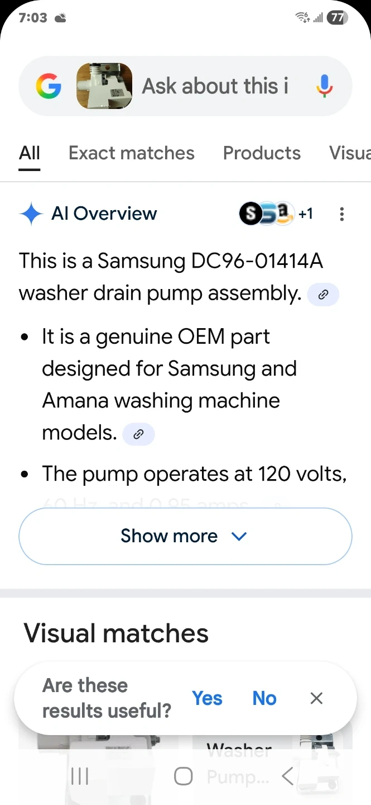Answer Yes to results useful prompt

[207, 698]
